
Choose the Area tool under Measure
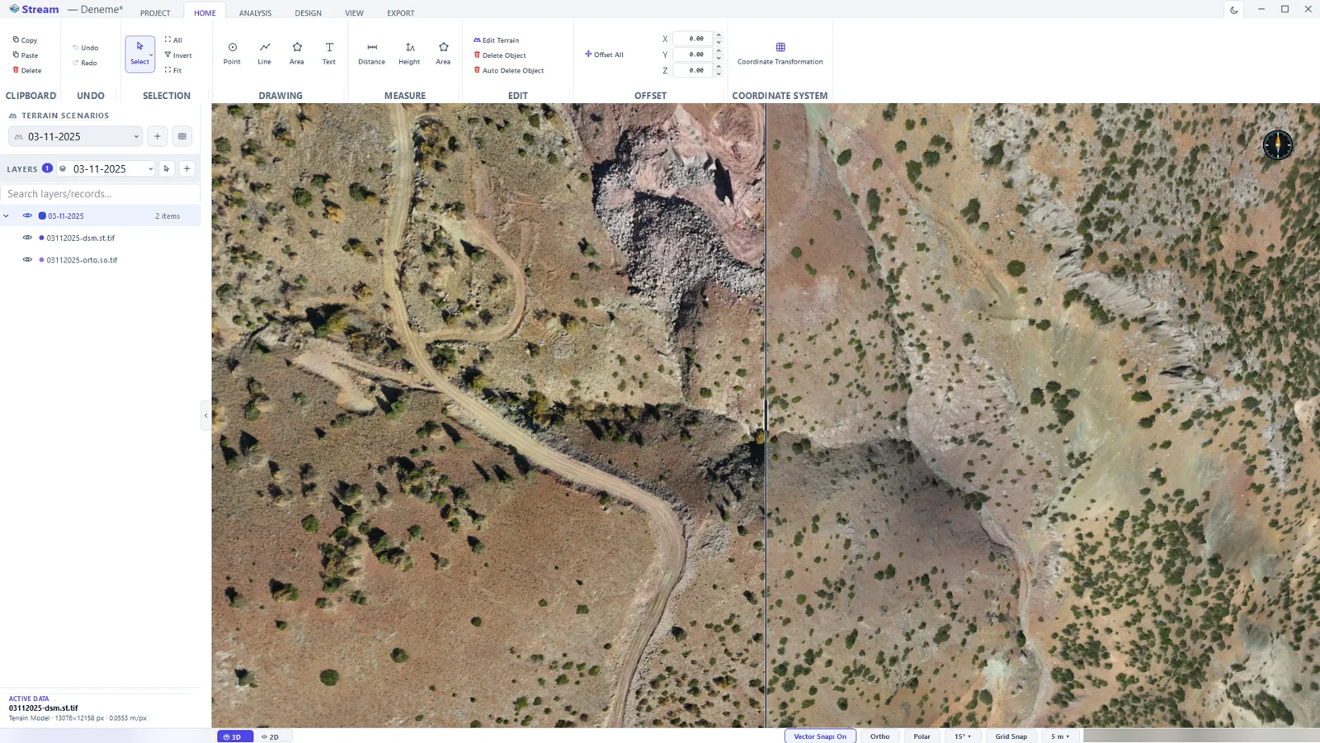click(443, 54)
